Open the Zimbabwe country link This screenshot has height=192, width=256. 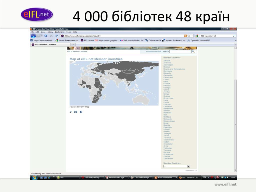(168, 158)
